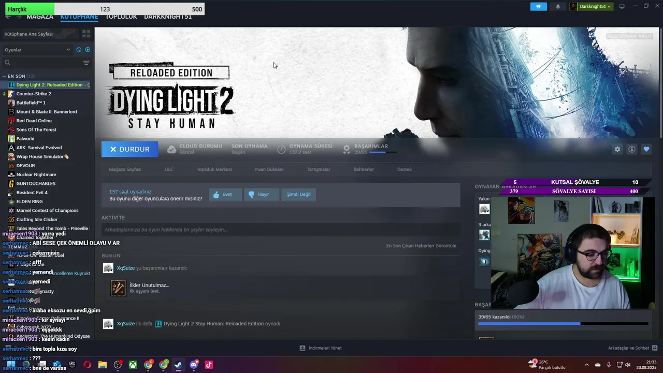Open Opera browser from the taskbar
Viewport: 663px width, 373px height.
tap(88, 365)
